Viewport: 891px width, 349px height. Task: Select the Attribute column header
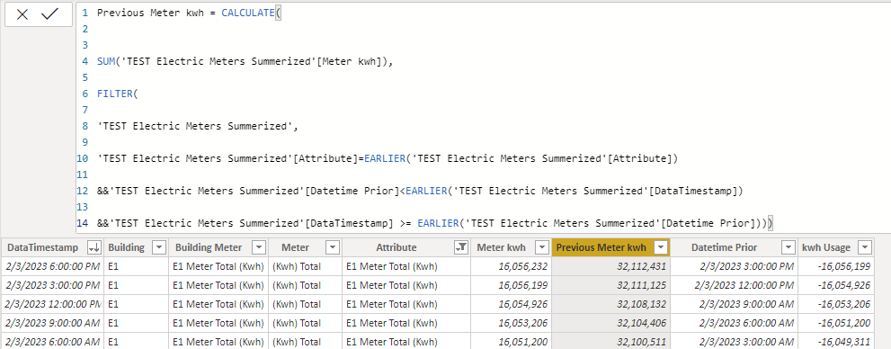tap(396, 247)
